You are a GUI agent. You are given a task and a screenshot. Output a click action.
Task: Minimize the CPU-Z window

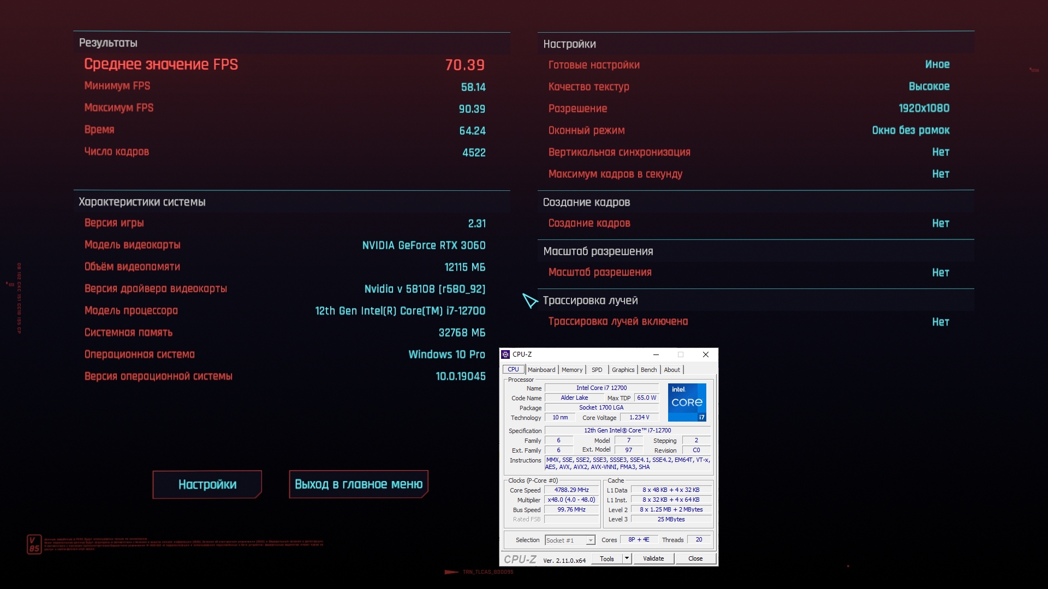pos(656,354)
